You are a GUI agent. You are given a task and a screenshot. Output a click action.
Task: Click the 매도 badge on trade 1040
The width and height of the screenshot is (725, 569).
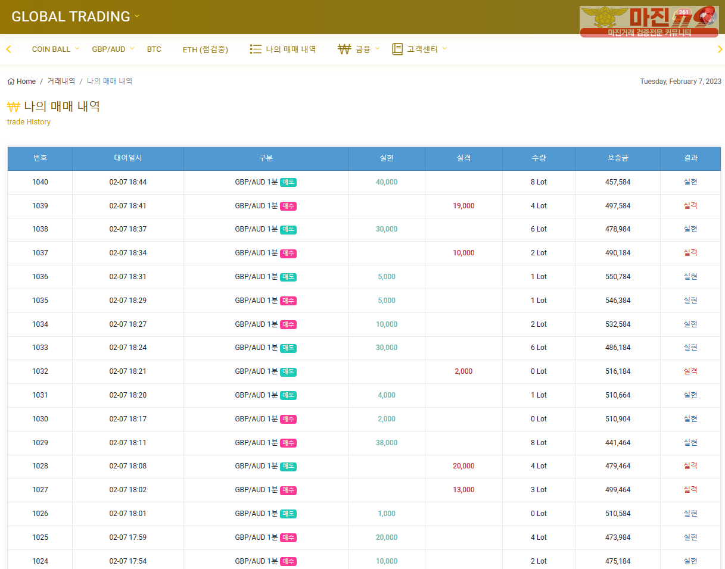pyautogui.click(x=288, y=182)
